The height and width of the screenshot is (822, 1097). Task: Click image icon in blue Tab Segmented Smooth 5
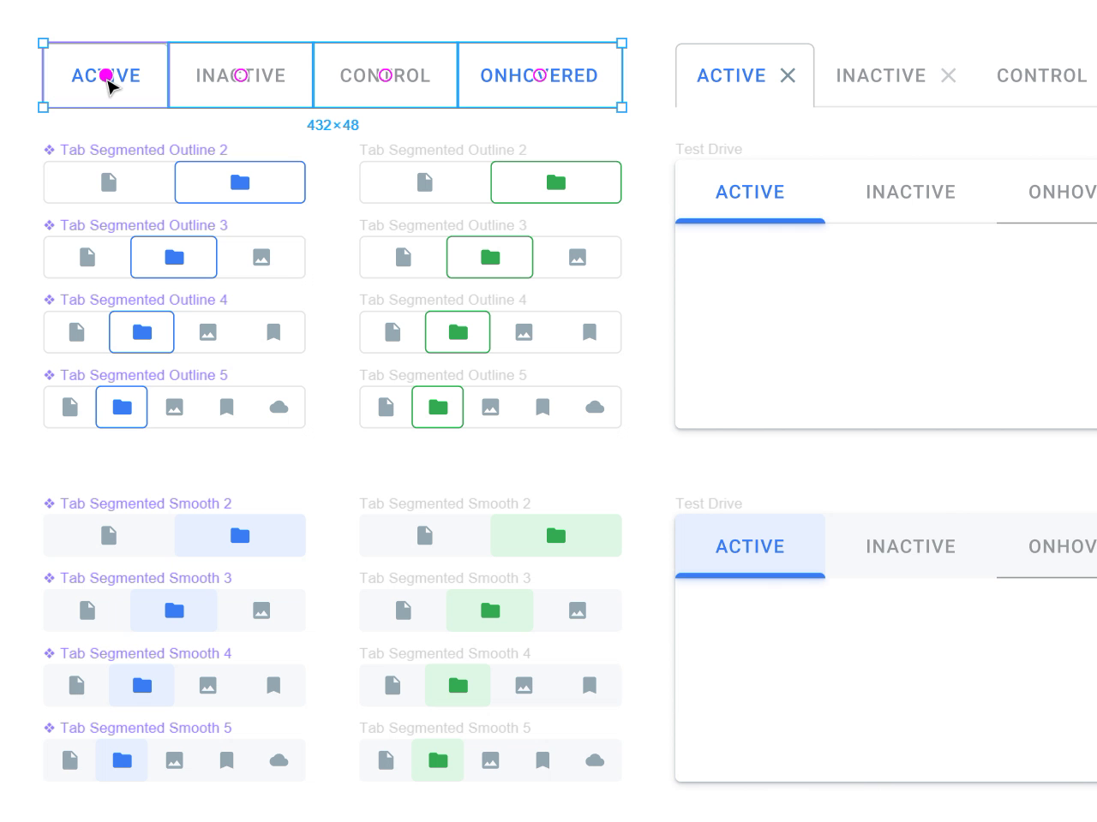(x=174, y=760)
